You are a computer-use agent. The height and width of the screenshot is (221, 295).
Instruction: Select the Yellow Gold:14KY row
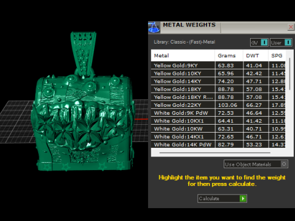(x=218, y=81)
